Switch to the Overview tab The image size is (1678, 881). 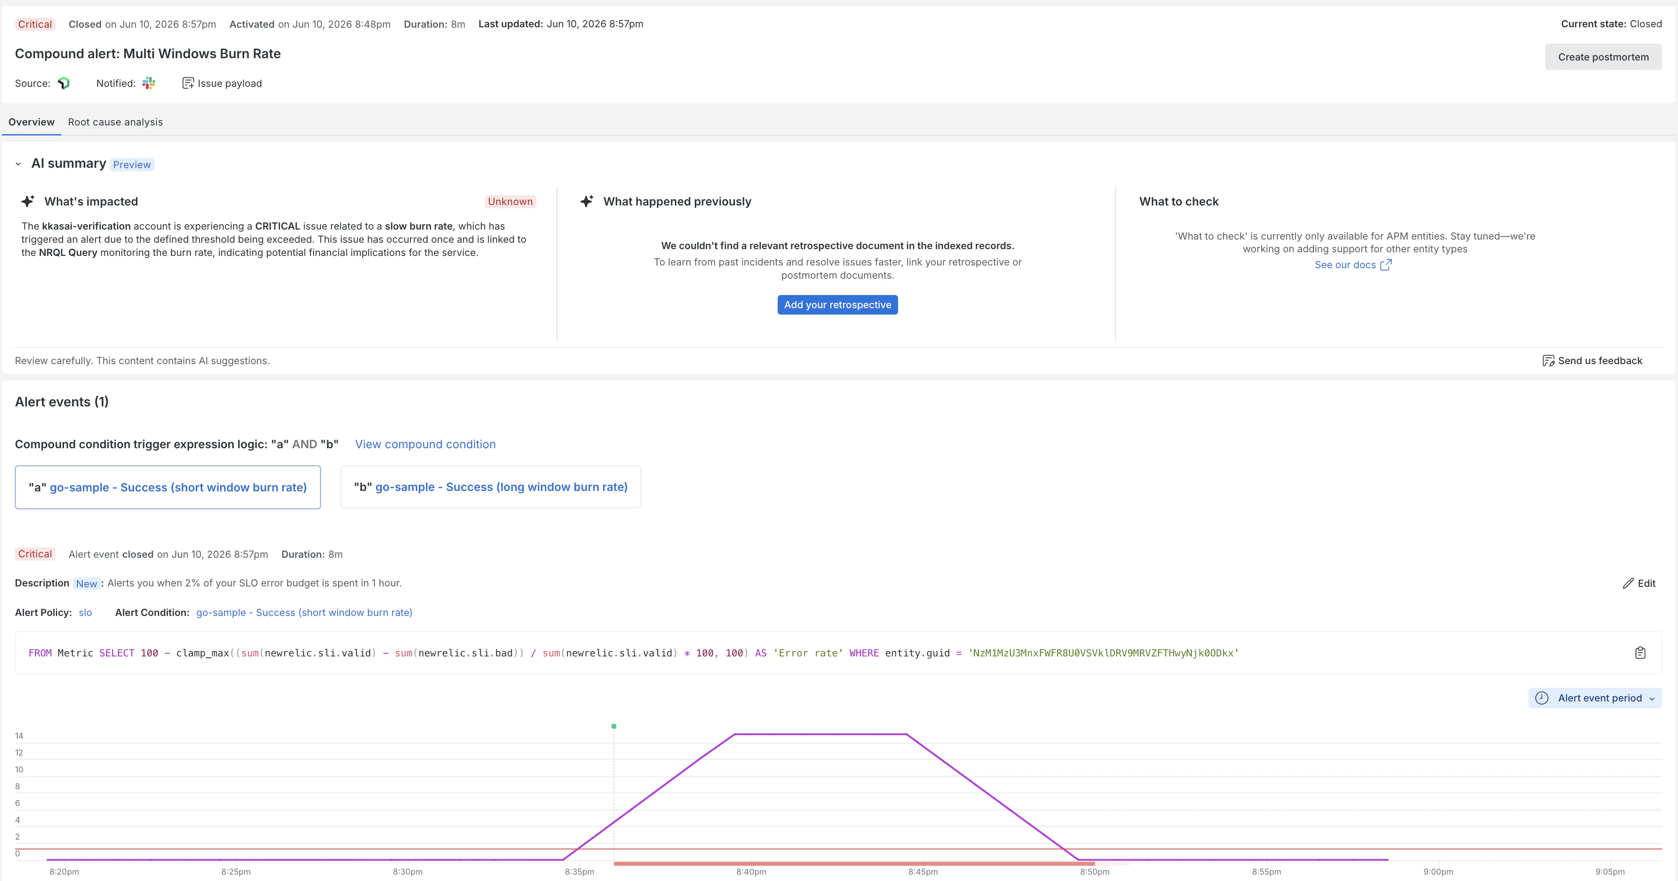click(x=31, y=122)
